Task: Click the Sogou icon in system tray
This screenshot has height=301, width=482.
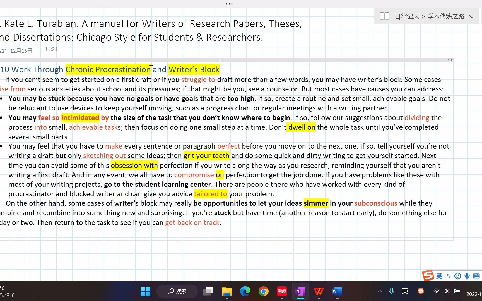Action: click(x=421, y=291)
